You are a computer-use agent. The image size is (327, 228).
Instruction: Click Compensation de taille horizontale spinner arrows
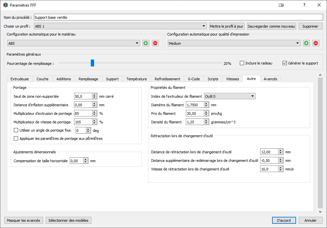coord(86,161)
